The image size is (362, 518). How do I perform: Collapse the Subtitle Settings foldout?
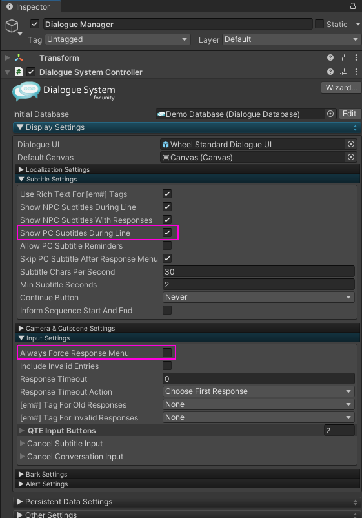[21, 179]
